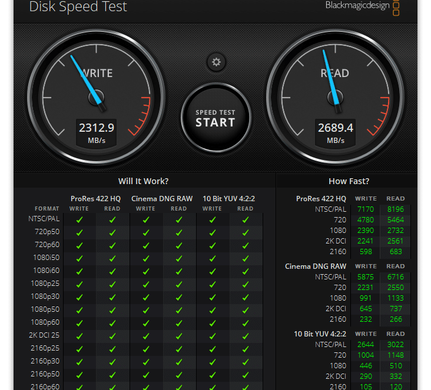Click the 2K DCI 25 ProRes write checkmark

[x=79, y=336]
